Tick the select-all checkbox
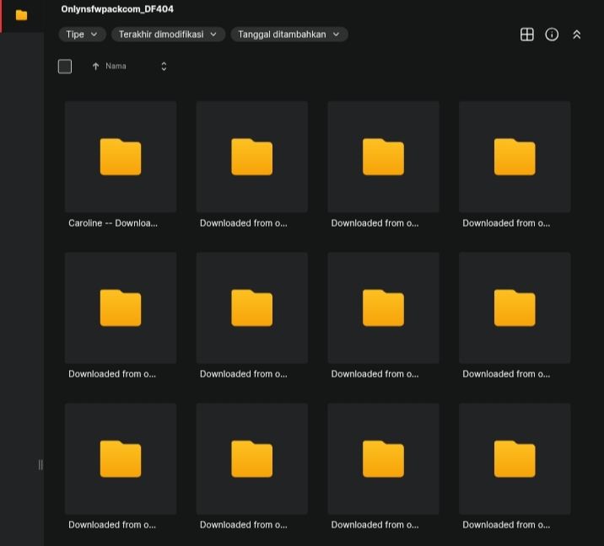The height and width of the screenshot is (546, 604). [x=65, y=67]
